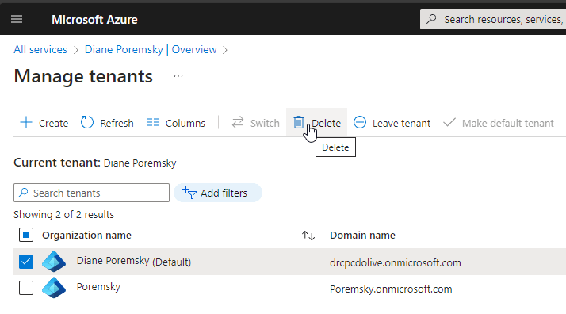Image resolution: width=566 pixels, height=314 pixels.
Task: Click Poremsky.onmicrosoft.com domain cell
Action: point(391,289)
